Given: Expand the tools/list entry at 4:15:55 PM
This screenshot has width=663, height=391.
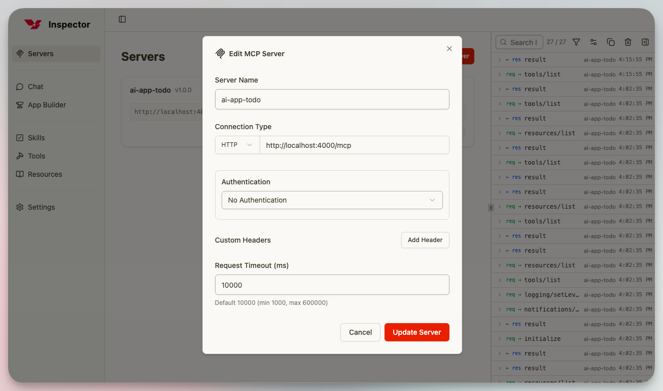Looking at the screenshot, I should (574, 74).
